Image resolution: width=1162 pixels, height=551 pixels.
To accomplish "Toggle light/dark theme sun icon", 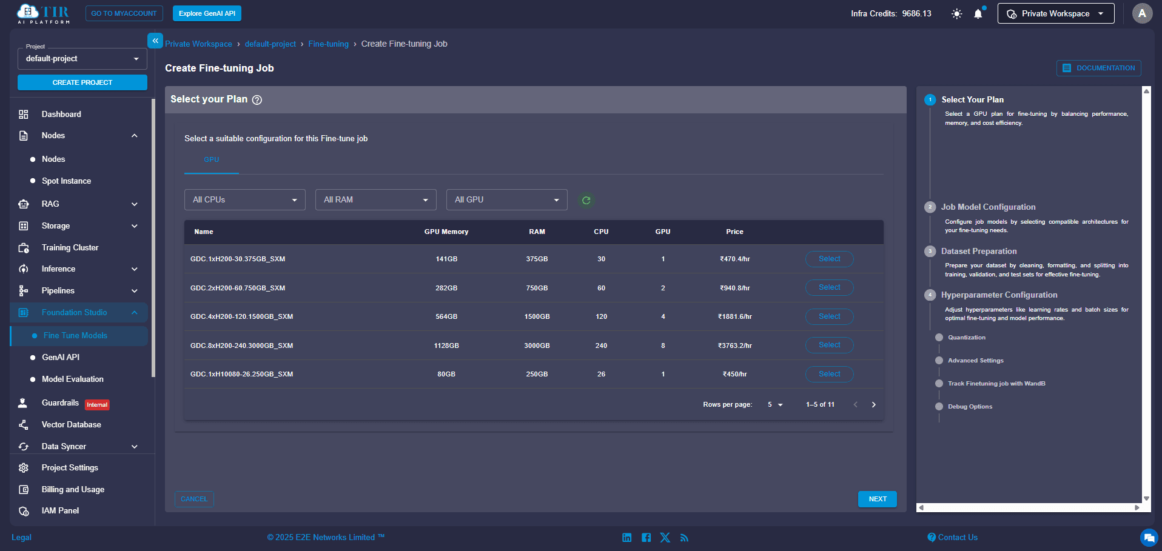I will point(956,13).
